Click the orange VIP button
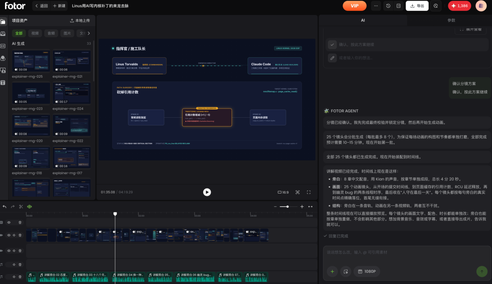492x284 pixels. [354, 6]
